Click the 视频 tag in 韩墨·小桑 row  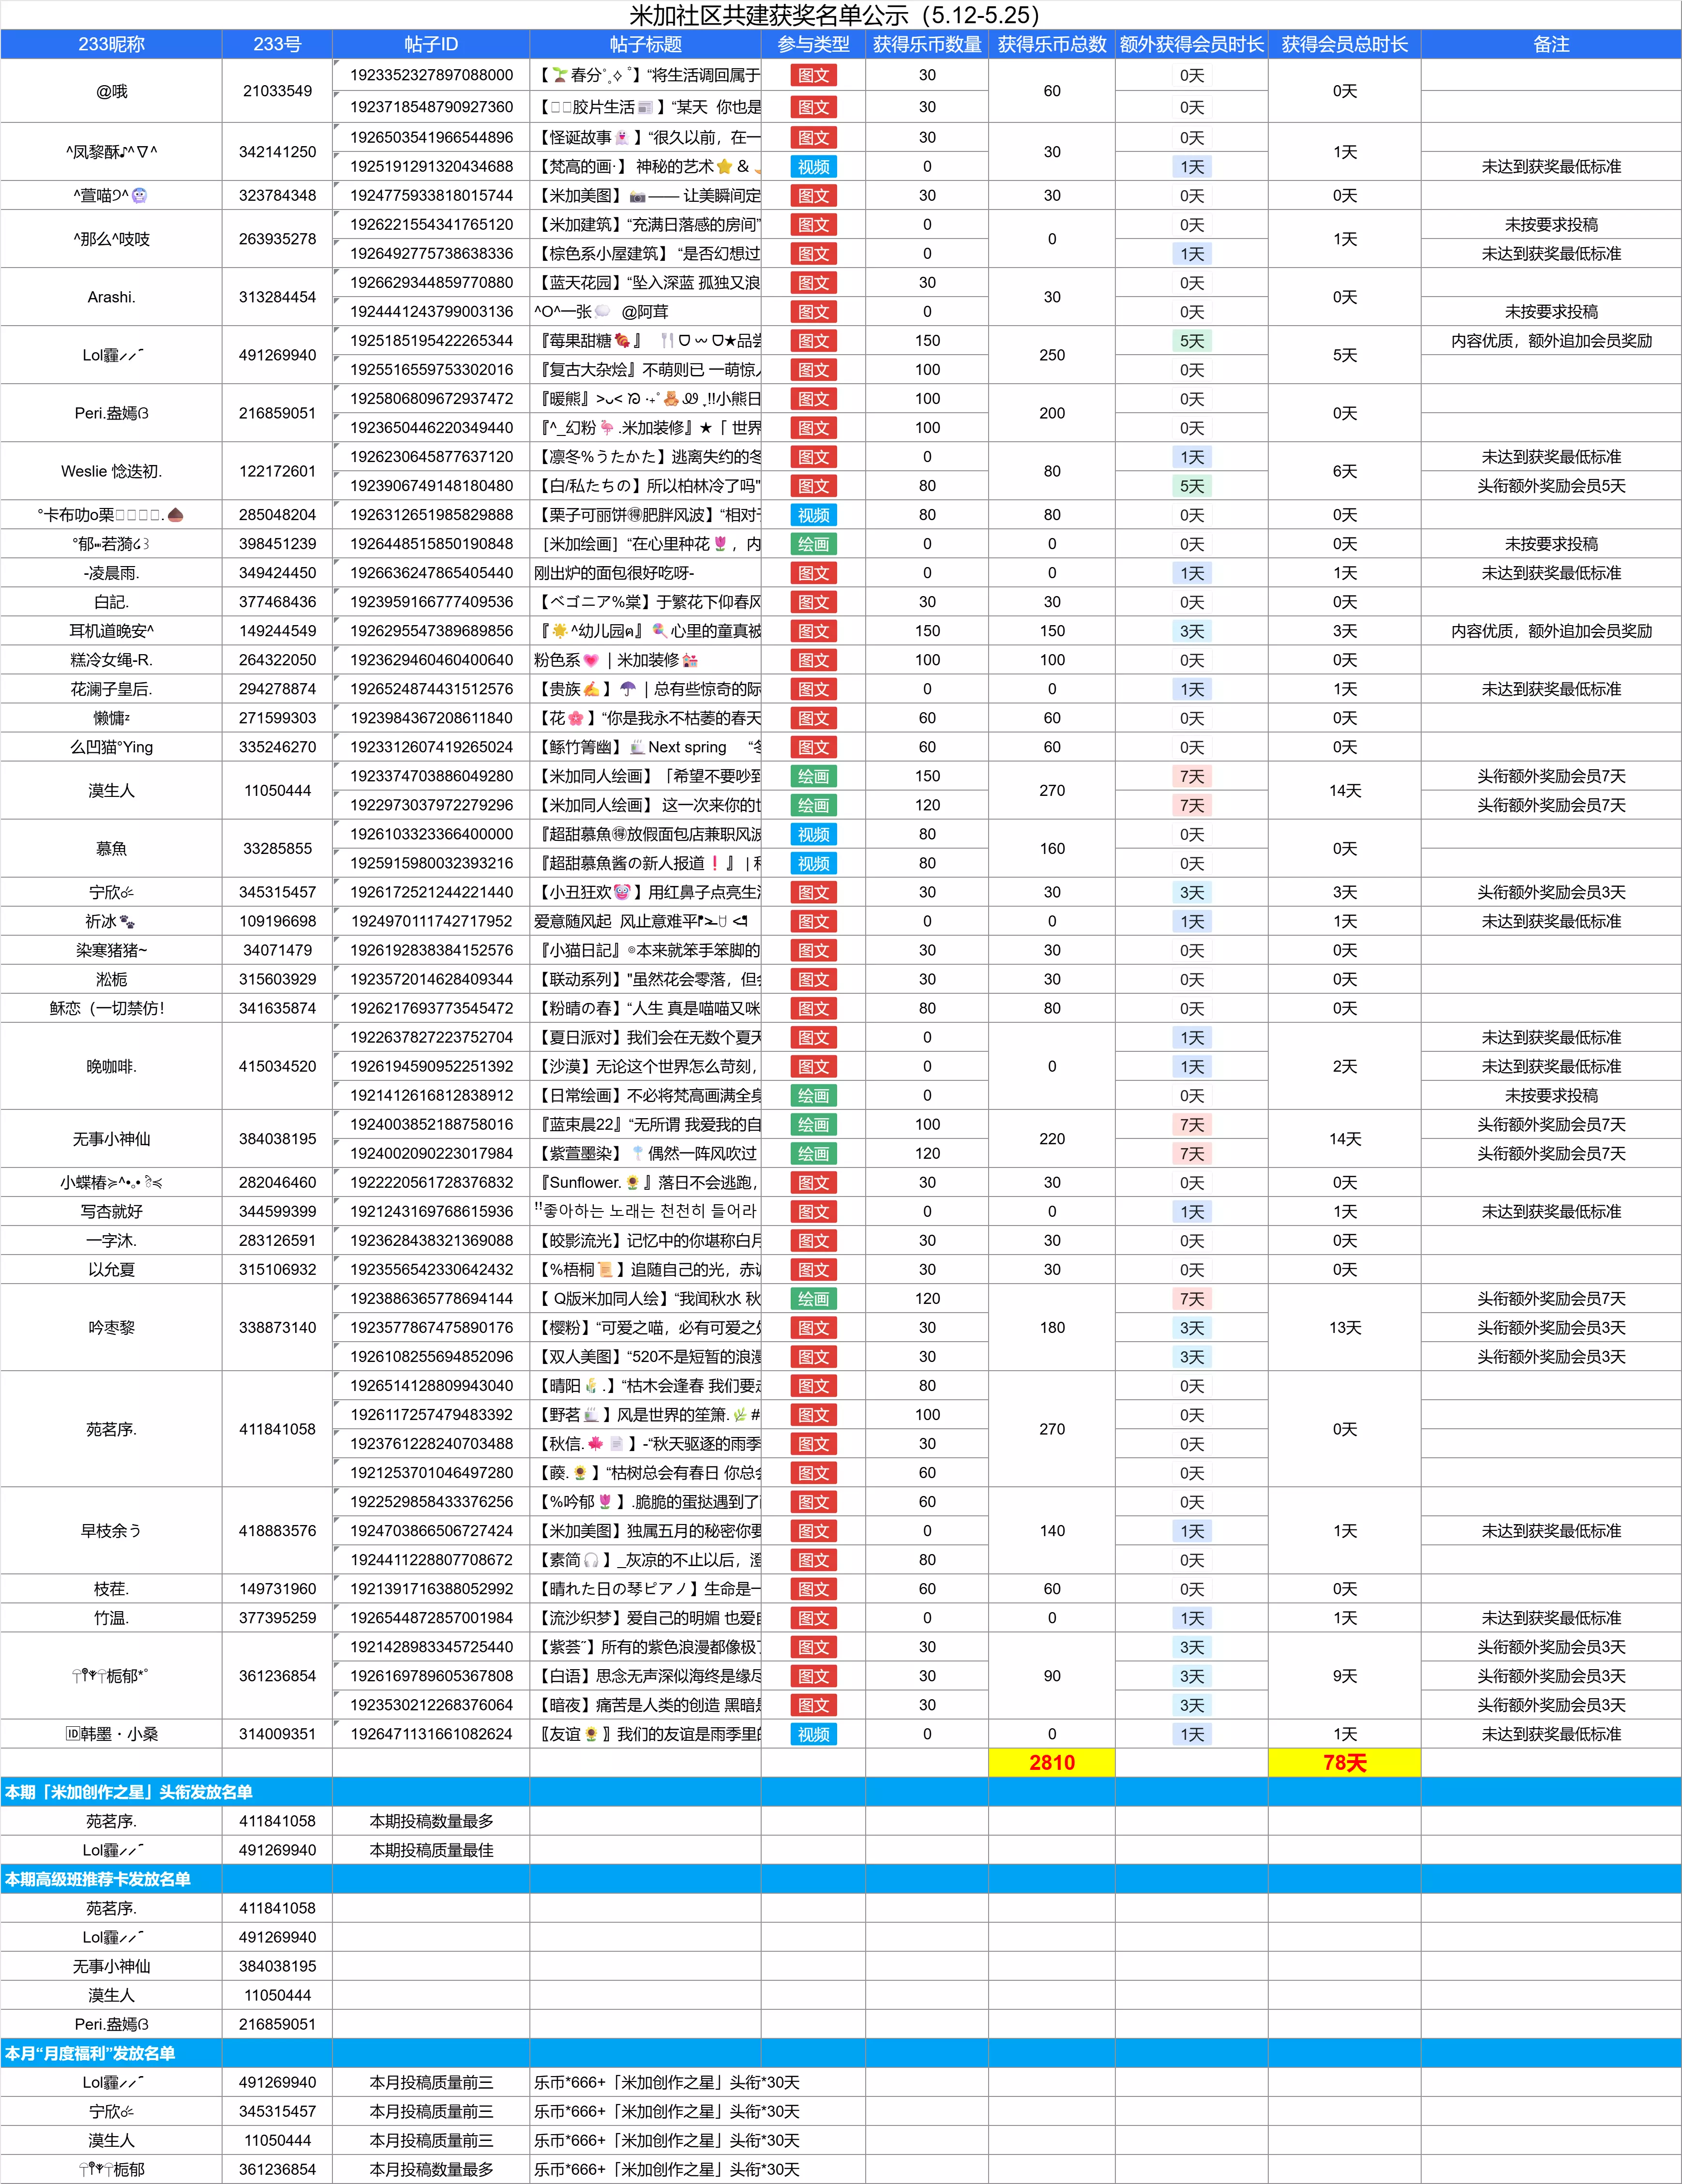[x=813, y=1734]
